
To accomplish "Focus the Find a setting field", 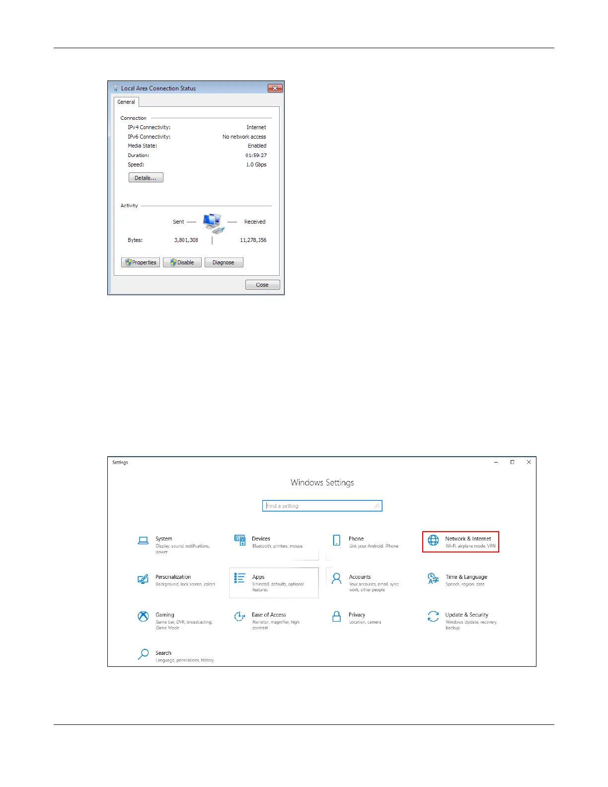I will point(322,506).
